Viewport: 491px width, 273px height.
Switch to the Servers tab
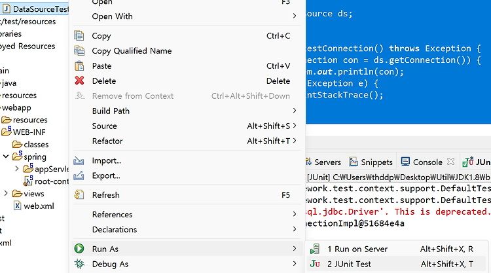click(323, 162)
